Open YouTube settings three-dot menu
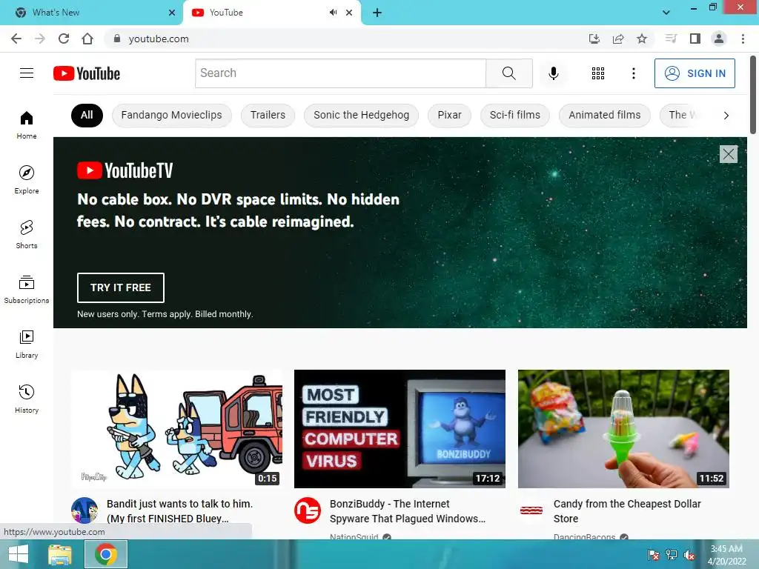 pyautogui.click(x=633, y=73)
